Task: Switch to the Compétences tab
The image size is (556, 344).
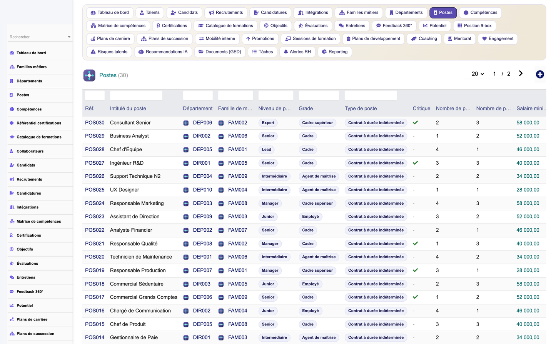Action: [480, 13]
